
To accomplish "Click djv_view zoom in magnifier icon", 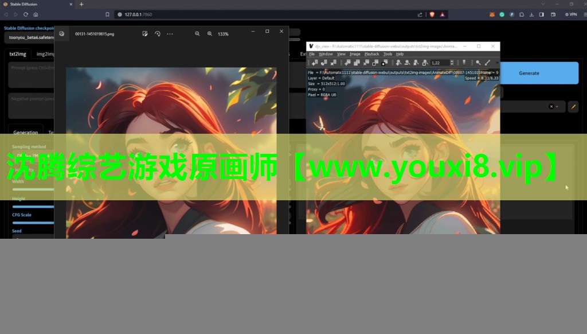I will pos(399,63).
